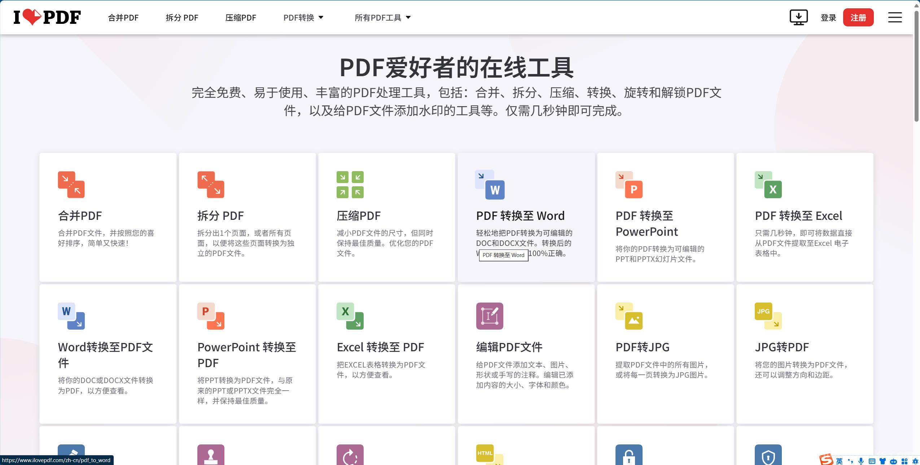Click the PDF 转换至 Excel icon

tap(768, 184)
